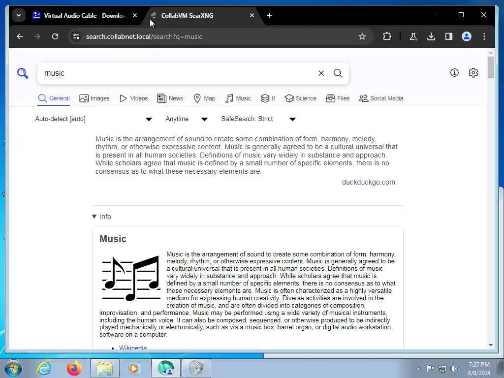Launch Firefox from taskbar
This screenshot has width=504, height=378.
tap(74, 368)
